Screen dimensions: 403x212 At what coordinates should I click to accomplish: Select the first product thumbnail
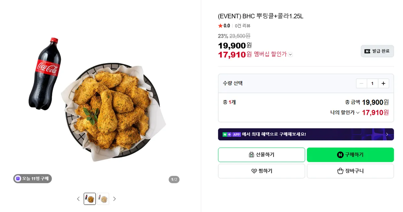coord(90,199)
